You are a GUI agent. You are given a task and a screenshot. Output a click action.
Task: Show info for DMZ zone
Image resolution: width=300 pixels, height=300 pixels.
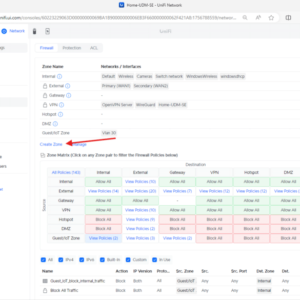[x=55, y=124]
